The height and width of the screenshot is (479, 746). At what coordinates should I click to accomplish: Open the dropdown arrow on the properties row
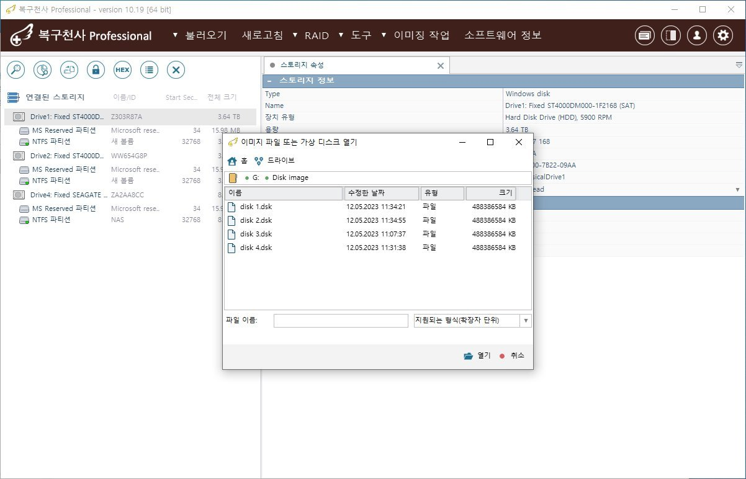coord(737,189)
